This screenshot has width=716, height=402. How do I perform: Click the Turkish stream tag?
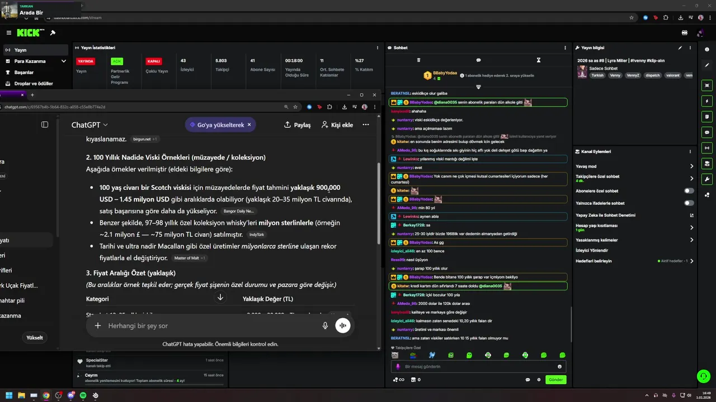(x=598, y=75)
